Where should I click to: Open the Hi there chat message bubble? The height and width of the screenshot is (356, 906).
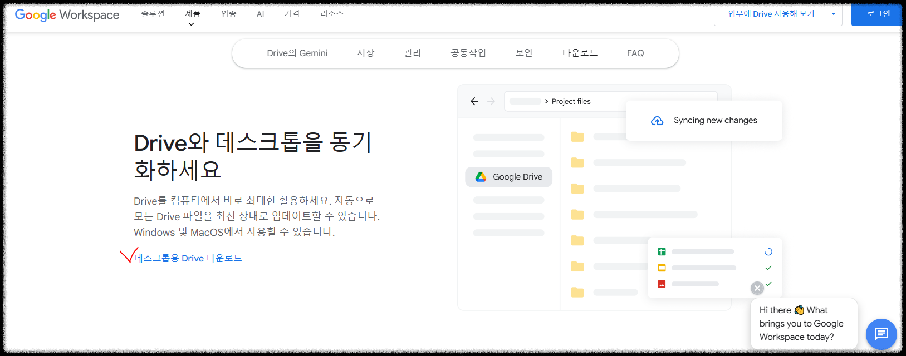coord(804,324)
